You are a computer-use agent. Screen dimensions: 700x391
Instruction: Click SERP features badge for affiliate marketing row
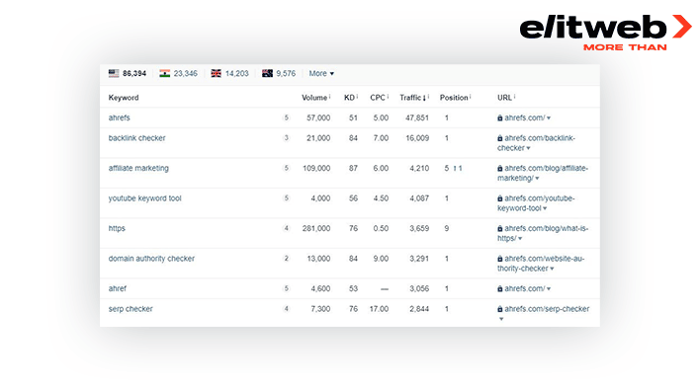coord(287,168)
